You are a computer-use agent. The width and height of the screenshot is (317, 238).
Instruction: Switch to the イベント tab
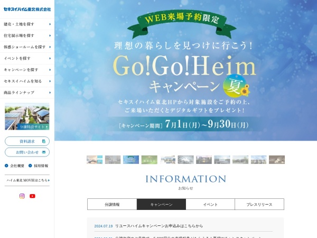tap(210, 204)
